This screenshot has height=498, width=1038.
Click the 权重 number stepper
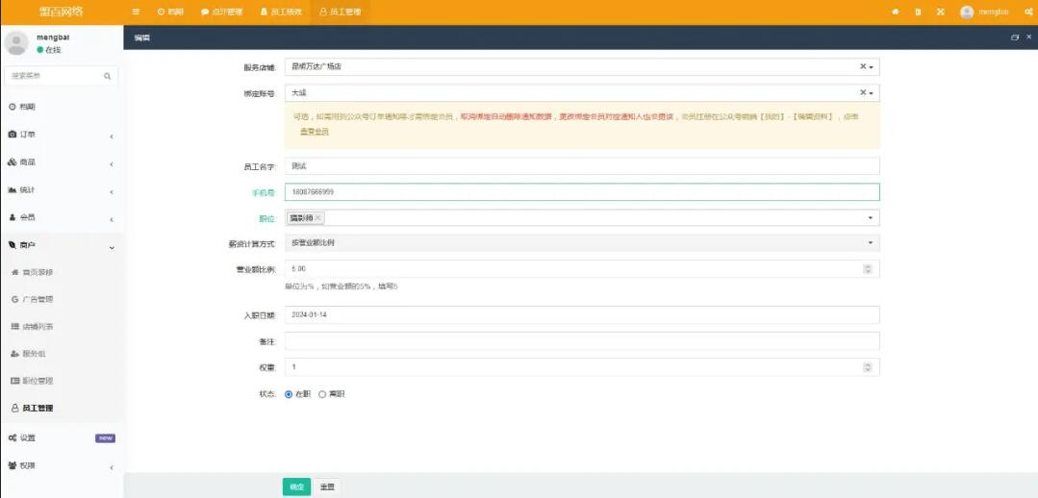pyautogui.click(x=868, y=367)
